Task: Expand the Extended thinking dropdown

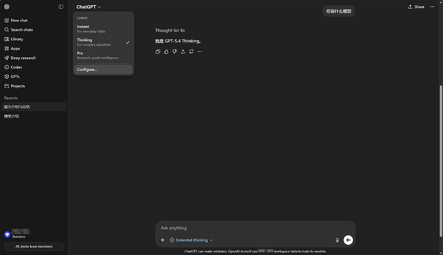Action: (191, 240)
